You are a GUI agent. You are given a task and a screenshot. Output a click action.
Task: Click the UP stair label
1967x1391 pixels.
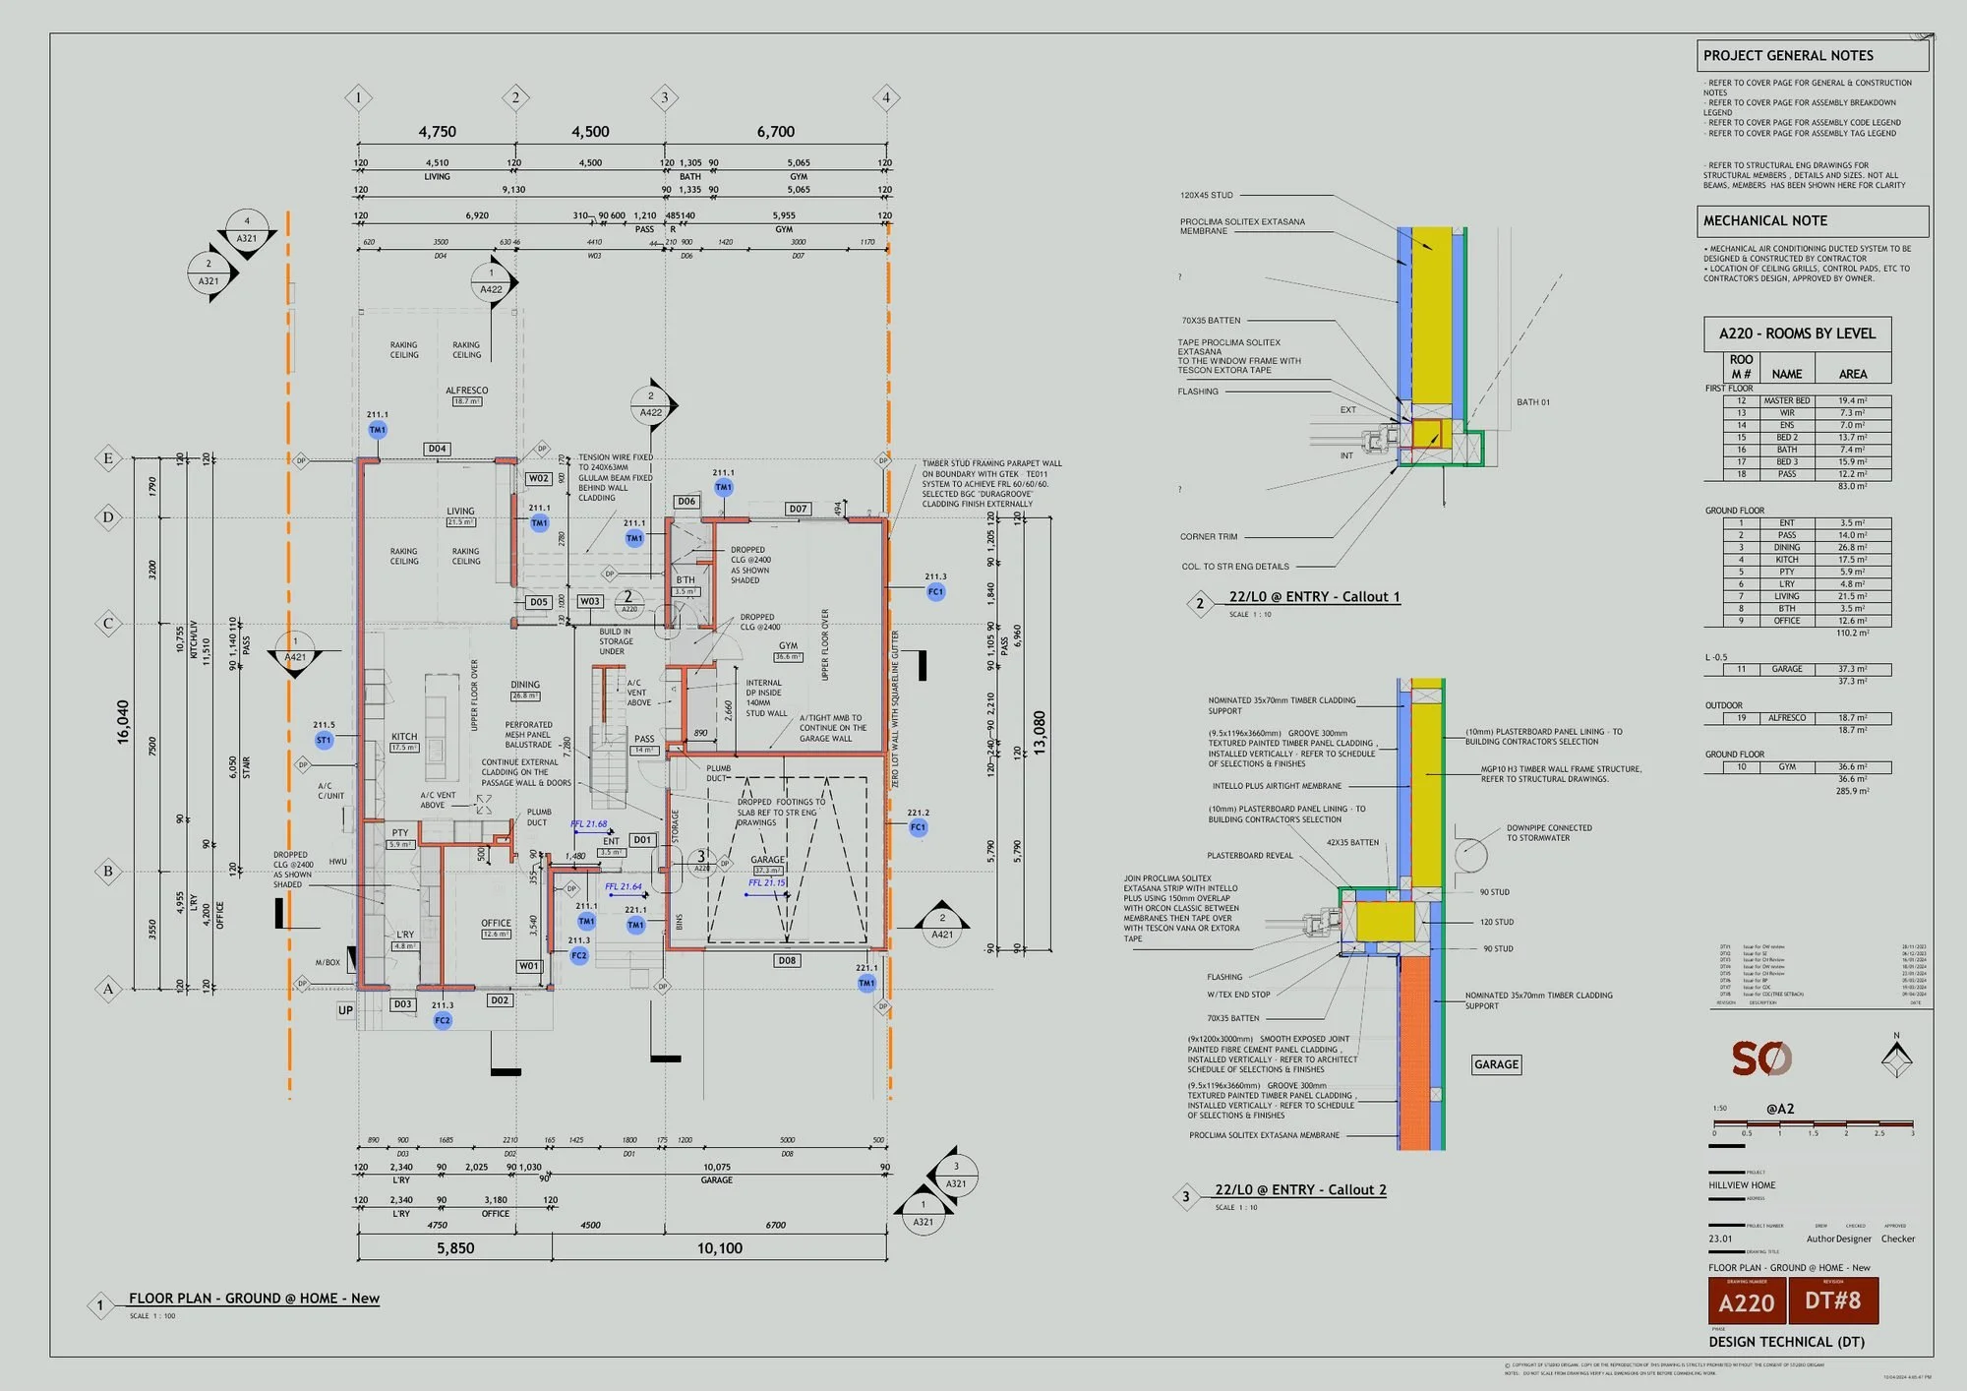[345, 1010]
